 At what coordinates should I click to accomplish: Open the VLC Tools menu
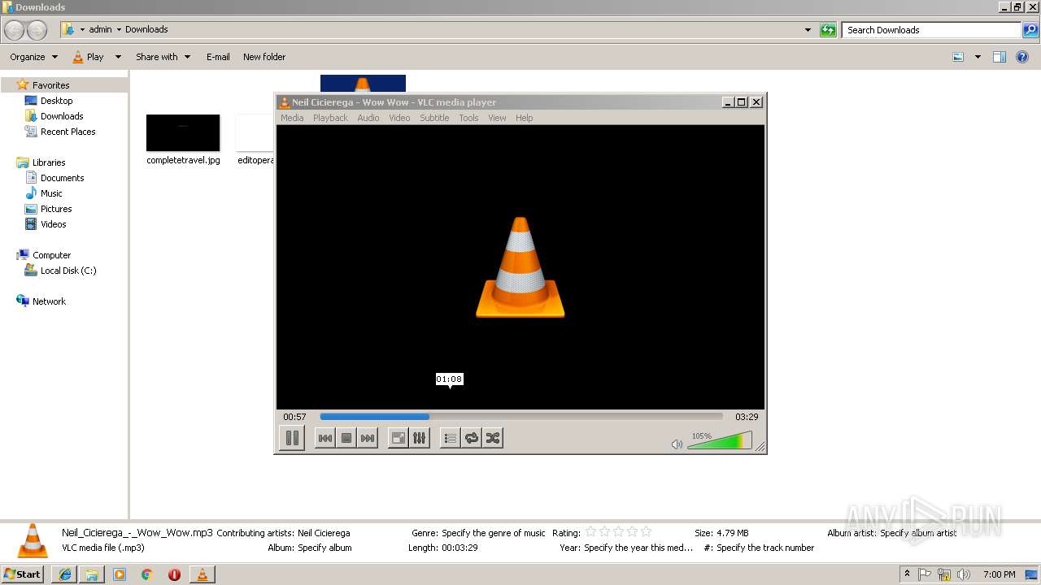click(468, 118)
